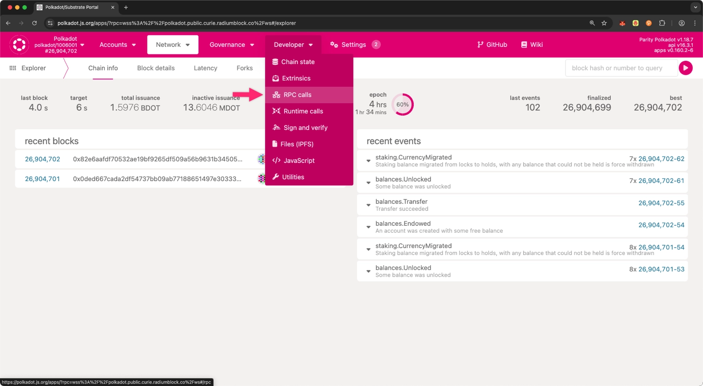
Task: Open browser extensions puzzle icon
Action: [x=662, y=23]
